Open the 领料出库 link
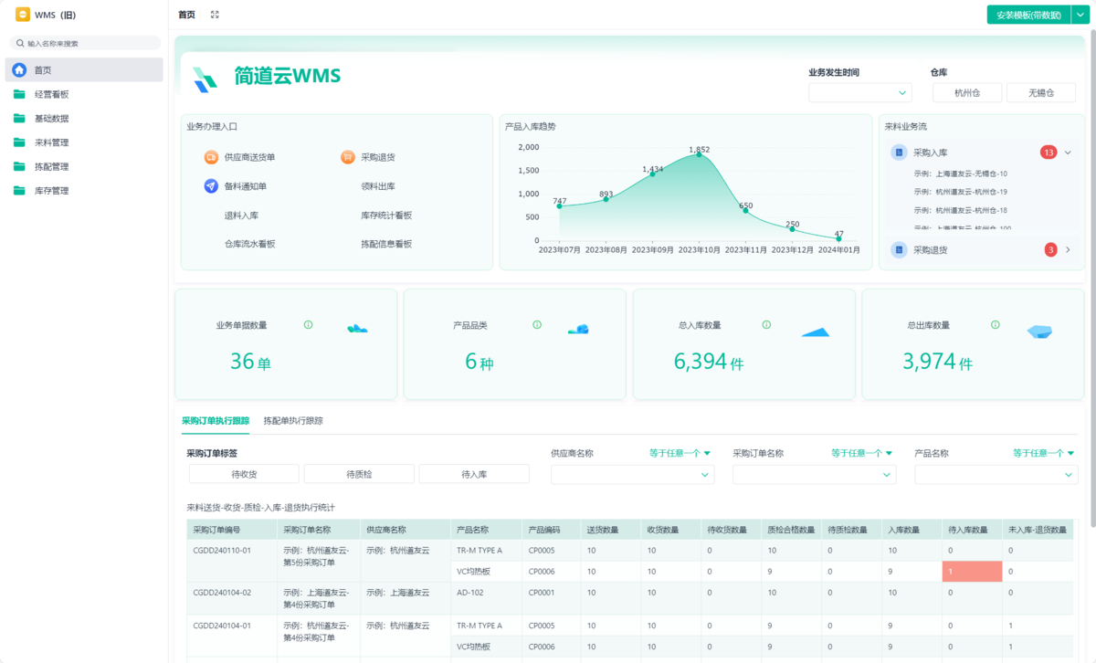Viewport: 1096px width, 663px height. (x=378, y=186)
